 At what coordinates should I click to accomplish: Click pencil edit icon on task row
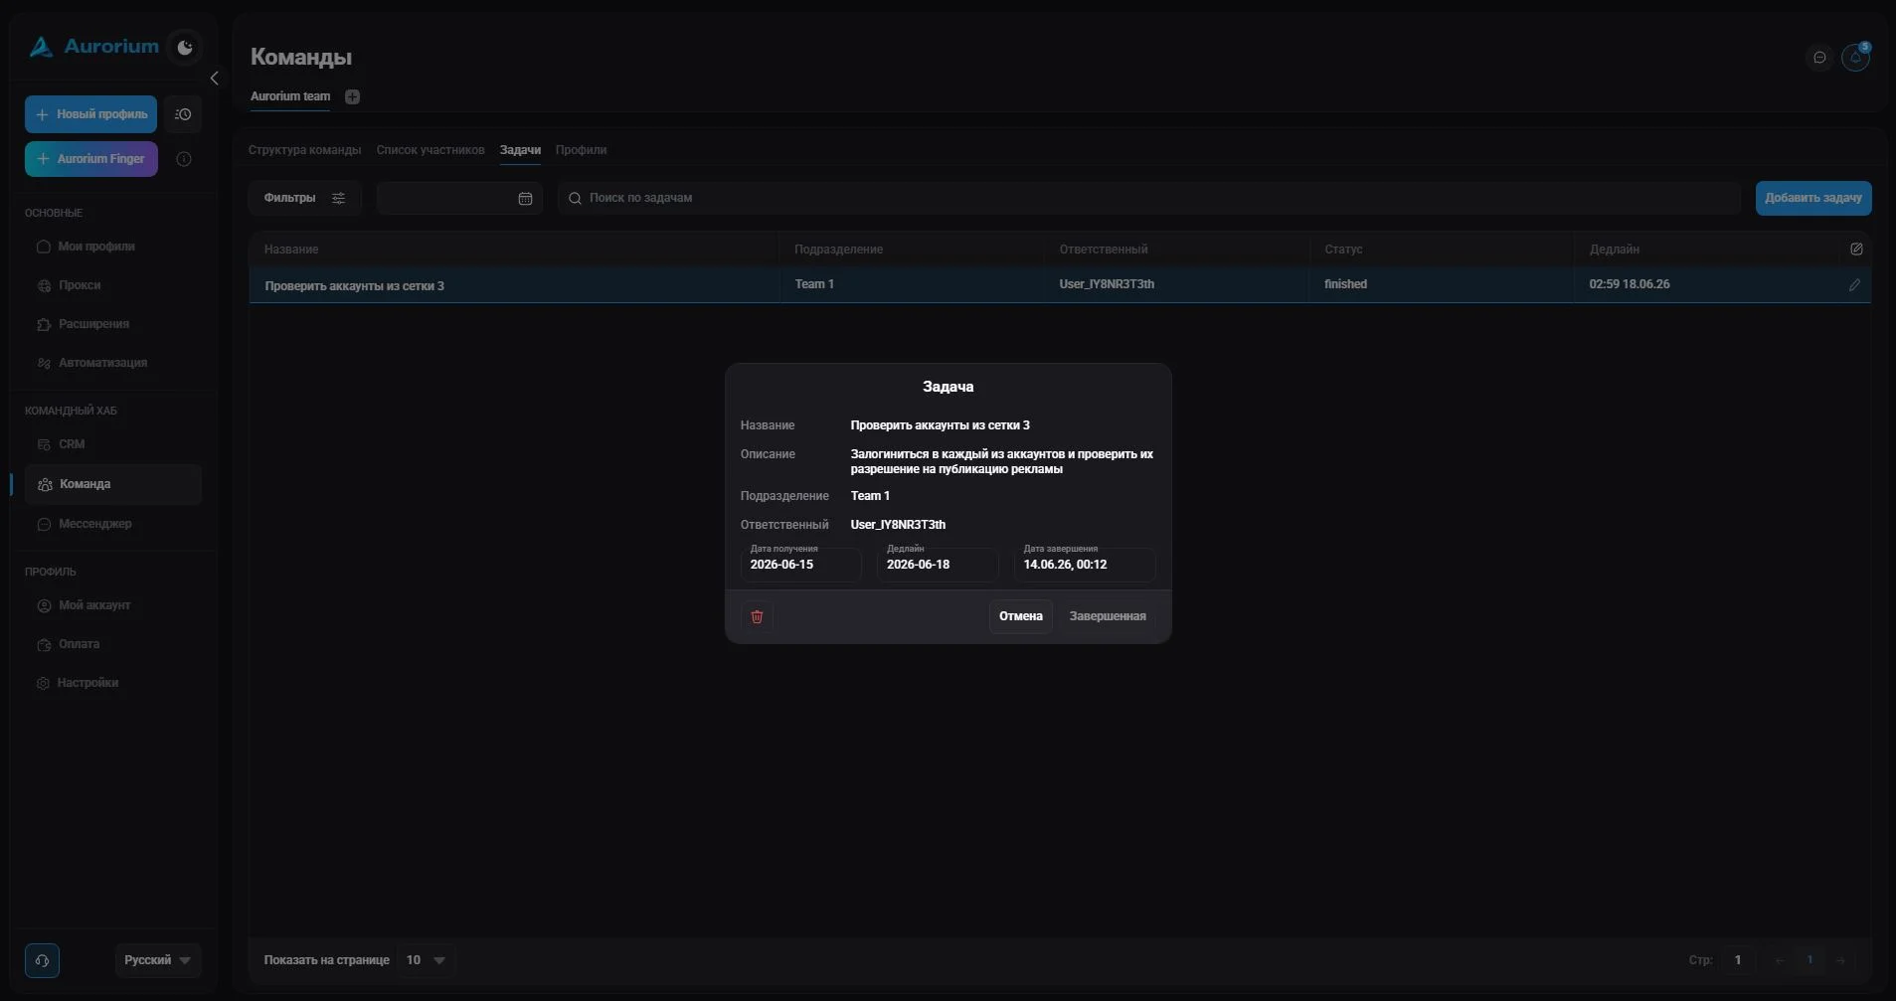tap(1854, 285)
